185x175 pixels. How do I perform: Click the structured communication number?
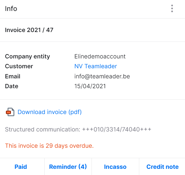pos(117,129)
